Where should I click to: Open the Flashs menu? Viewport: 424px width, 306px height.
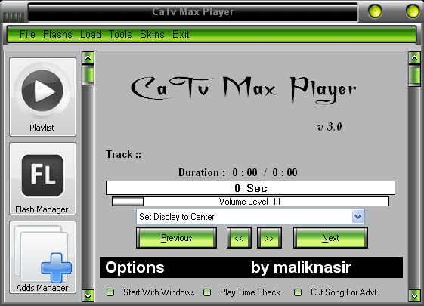click(x=57, y=35)
